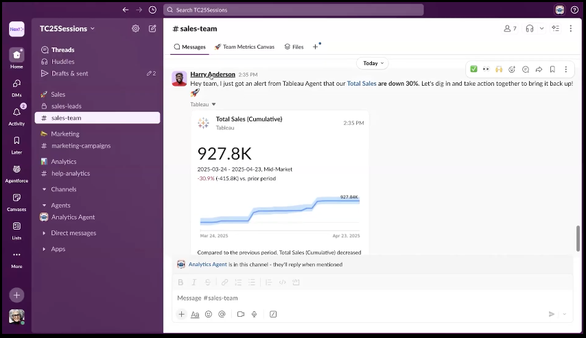Expand the Apps section
586x338 pixels.
(x=44, y=249)
